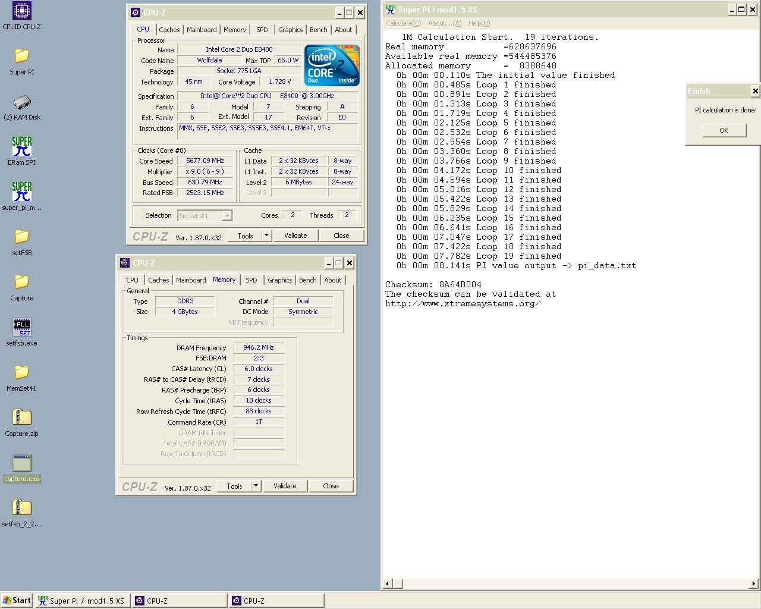Click Close button in upper CPU-Z window
This screenshot has width=761, height=609.
(x=341, y=236)
